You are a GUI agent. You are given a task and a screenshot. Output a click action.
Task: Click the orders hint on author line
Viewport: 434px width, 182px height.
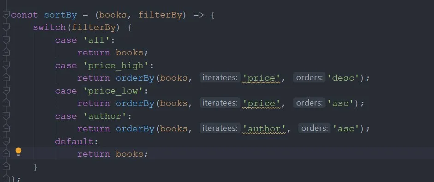pyautogui.click(x=314, y=129)
